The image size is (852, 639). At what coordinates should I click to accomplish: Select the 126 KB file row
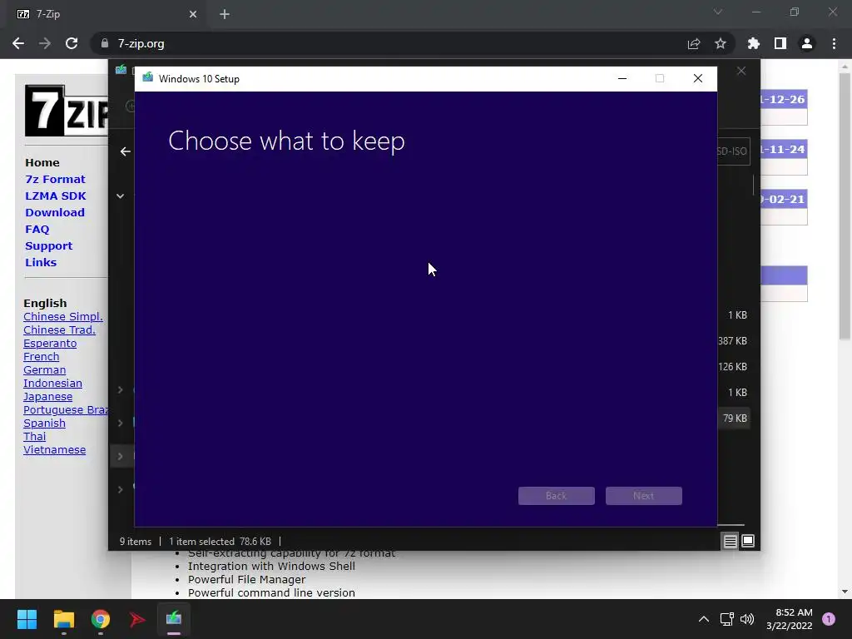point(732,367)
